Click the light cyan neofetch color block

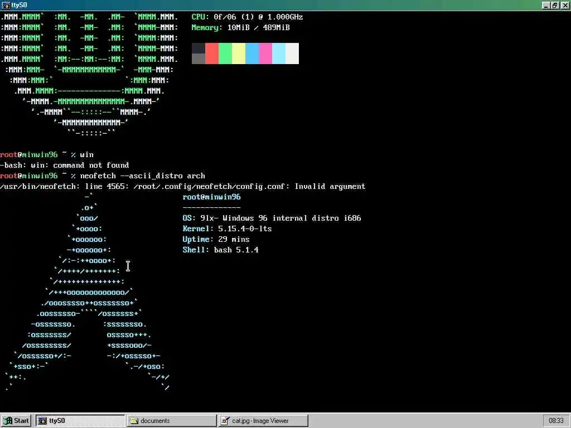(x=279, y=53)
